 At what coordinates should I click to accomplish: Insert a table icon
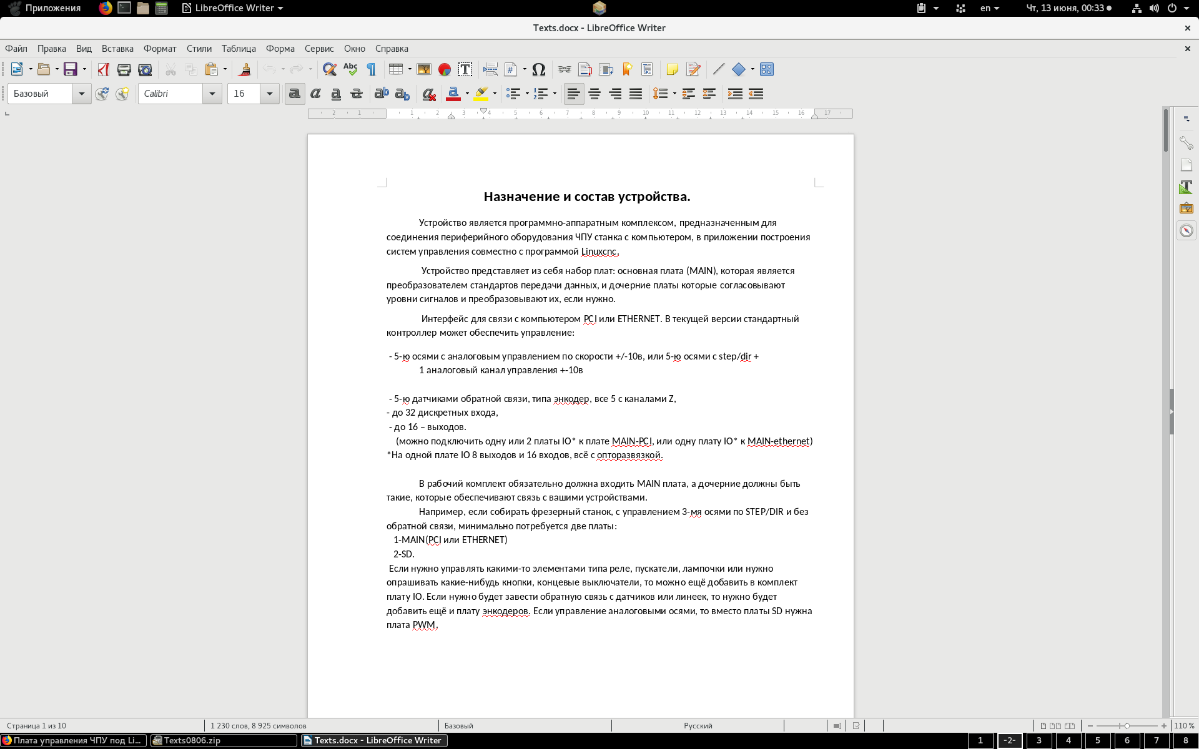395,69
